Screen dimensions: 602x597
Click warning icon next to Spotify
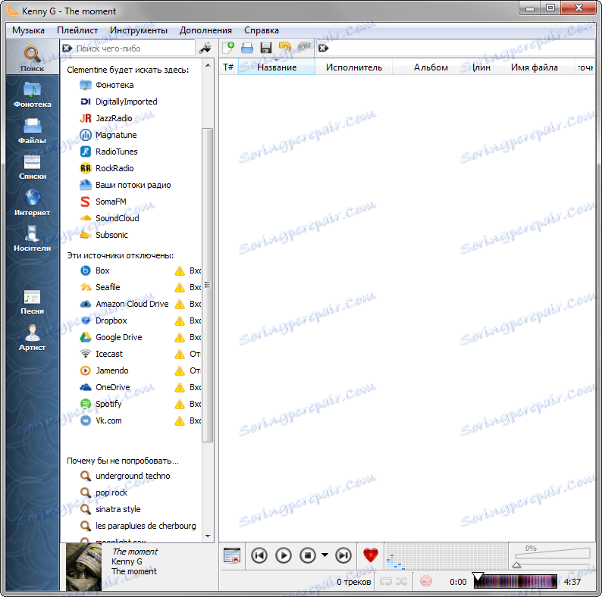[x=179, y=404]
